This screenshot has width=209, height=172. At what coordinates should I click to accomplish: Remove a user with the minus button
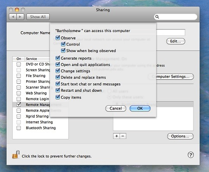123,136
